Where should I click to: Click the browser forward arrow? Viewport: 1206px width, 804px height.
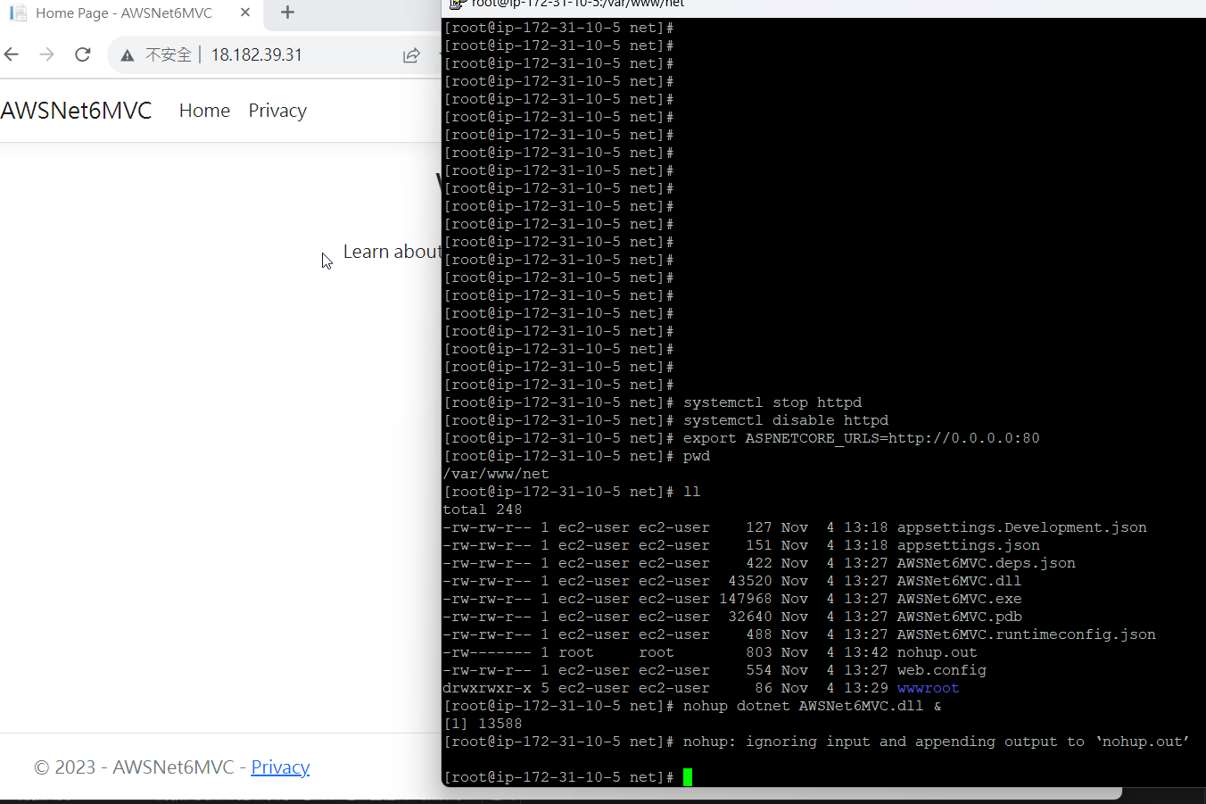(x=46, y=54)
